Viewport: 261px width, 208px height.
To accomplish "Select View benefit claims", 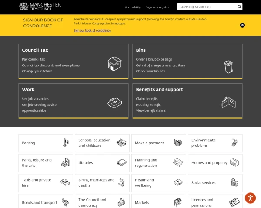I will tap(151, 110).
